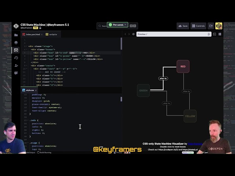Click the Save button
The height and width of the screenshot is (176, 235).
pyautogui.click(x=183, y=26)
